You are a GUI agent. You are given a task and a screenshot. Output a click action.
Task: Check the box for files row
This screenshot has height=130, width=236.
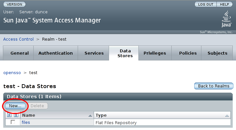click(x=13, y=122)
